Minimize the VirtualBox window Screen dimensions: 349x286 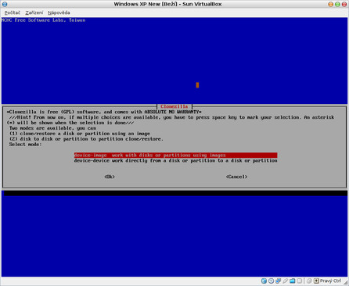330,4
